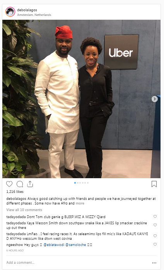Open Amsterdam, Netherlands location
164x270 pixels.
[x=34, y=15]
